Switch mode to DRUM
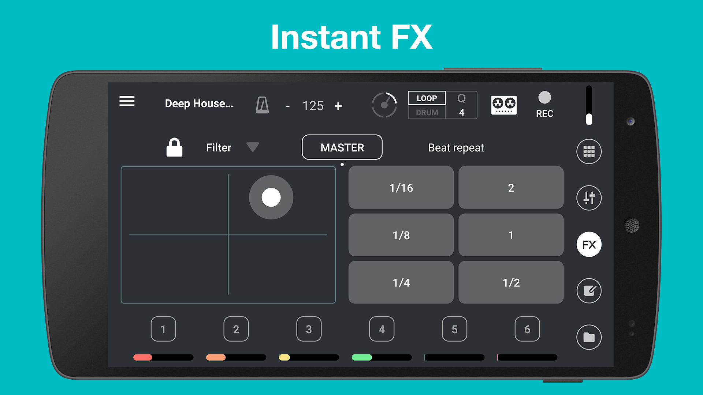Viewport: 703px width, 395px height. (x=427, y=112)
